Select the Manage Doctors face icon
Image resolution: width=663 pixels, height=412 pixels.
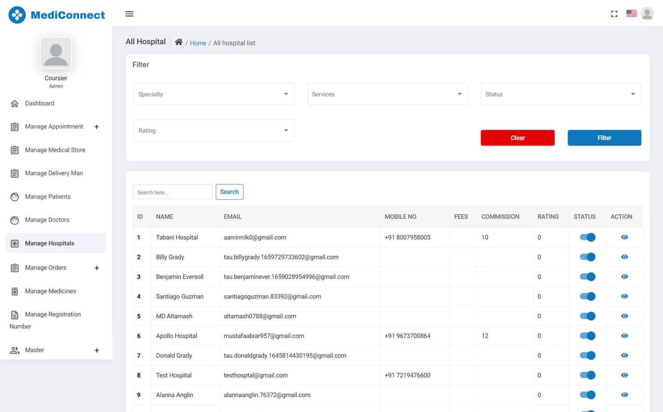pyautogui.click(x=15, y=220)
